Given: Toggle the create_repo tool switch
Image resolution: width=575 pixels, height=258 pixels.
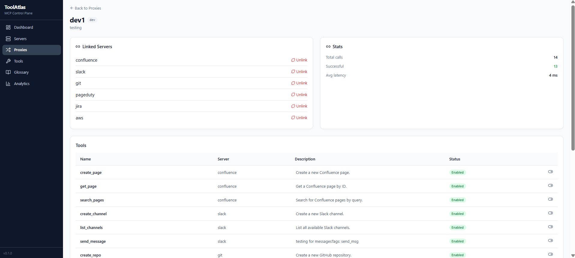Looking at the screenshot, I should click(550, 254).
